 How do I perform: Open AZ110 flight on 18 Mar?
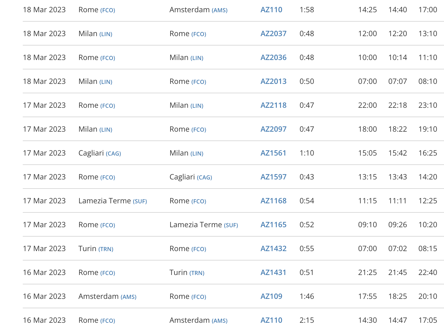[x=271, y=10]
